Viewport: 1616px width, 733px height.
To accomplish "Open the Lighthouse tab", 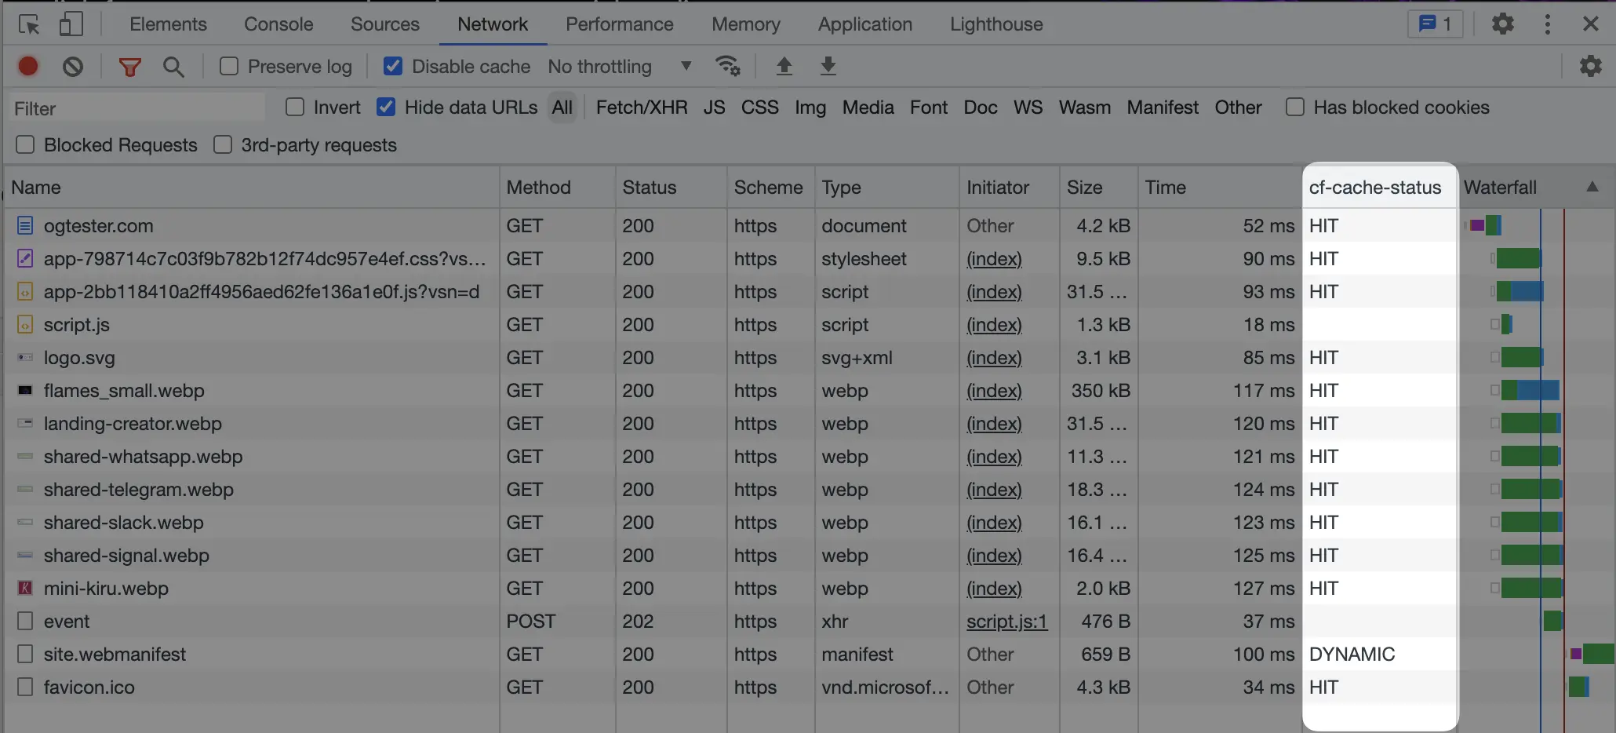I will coord(996,24).
